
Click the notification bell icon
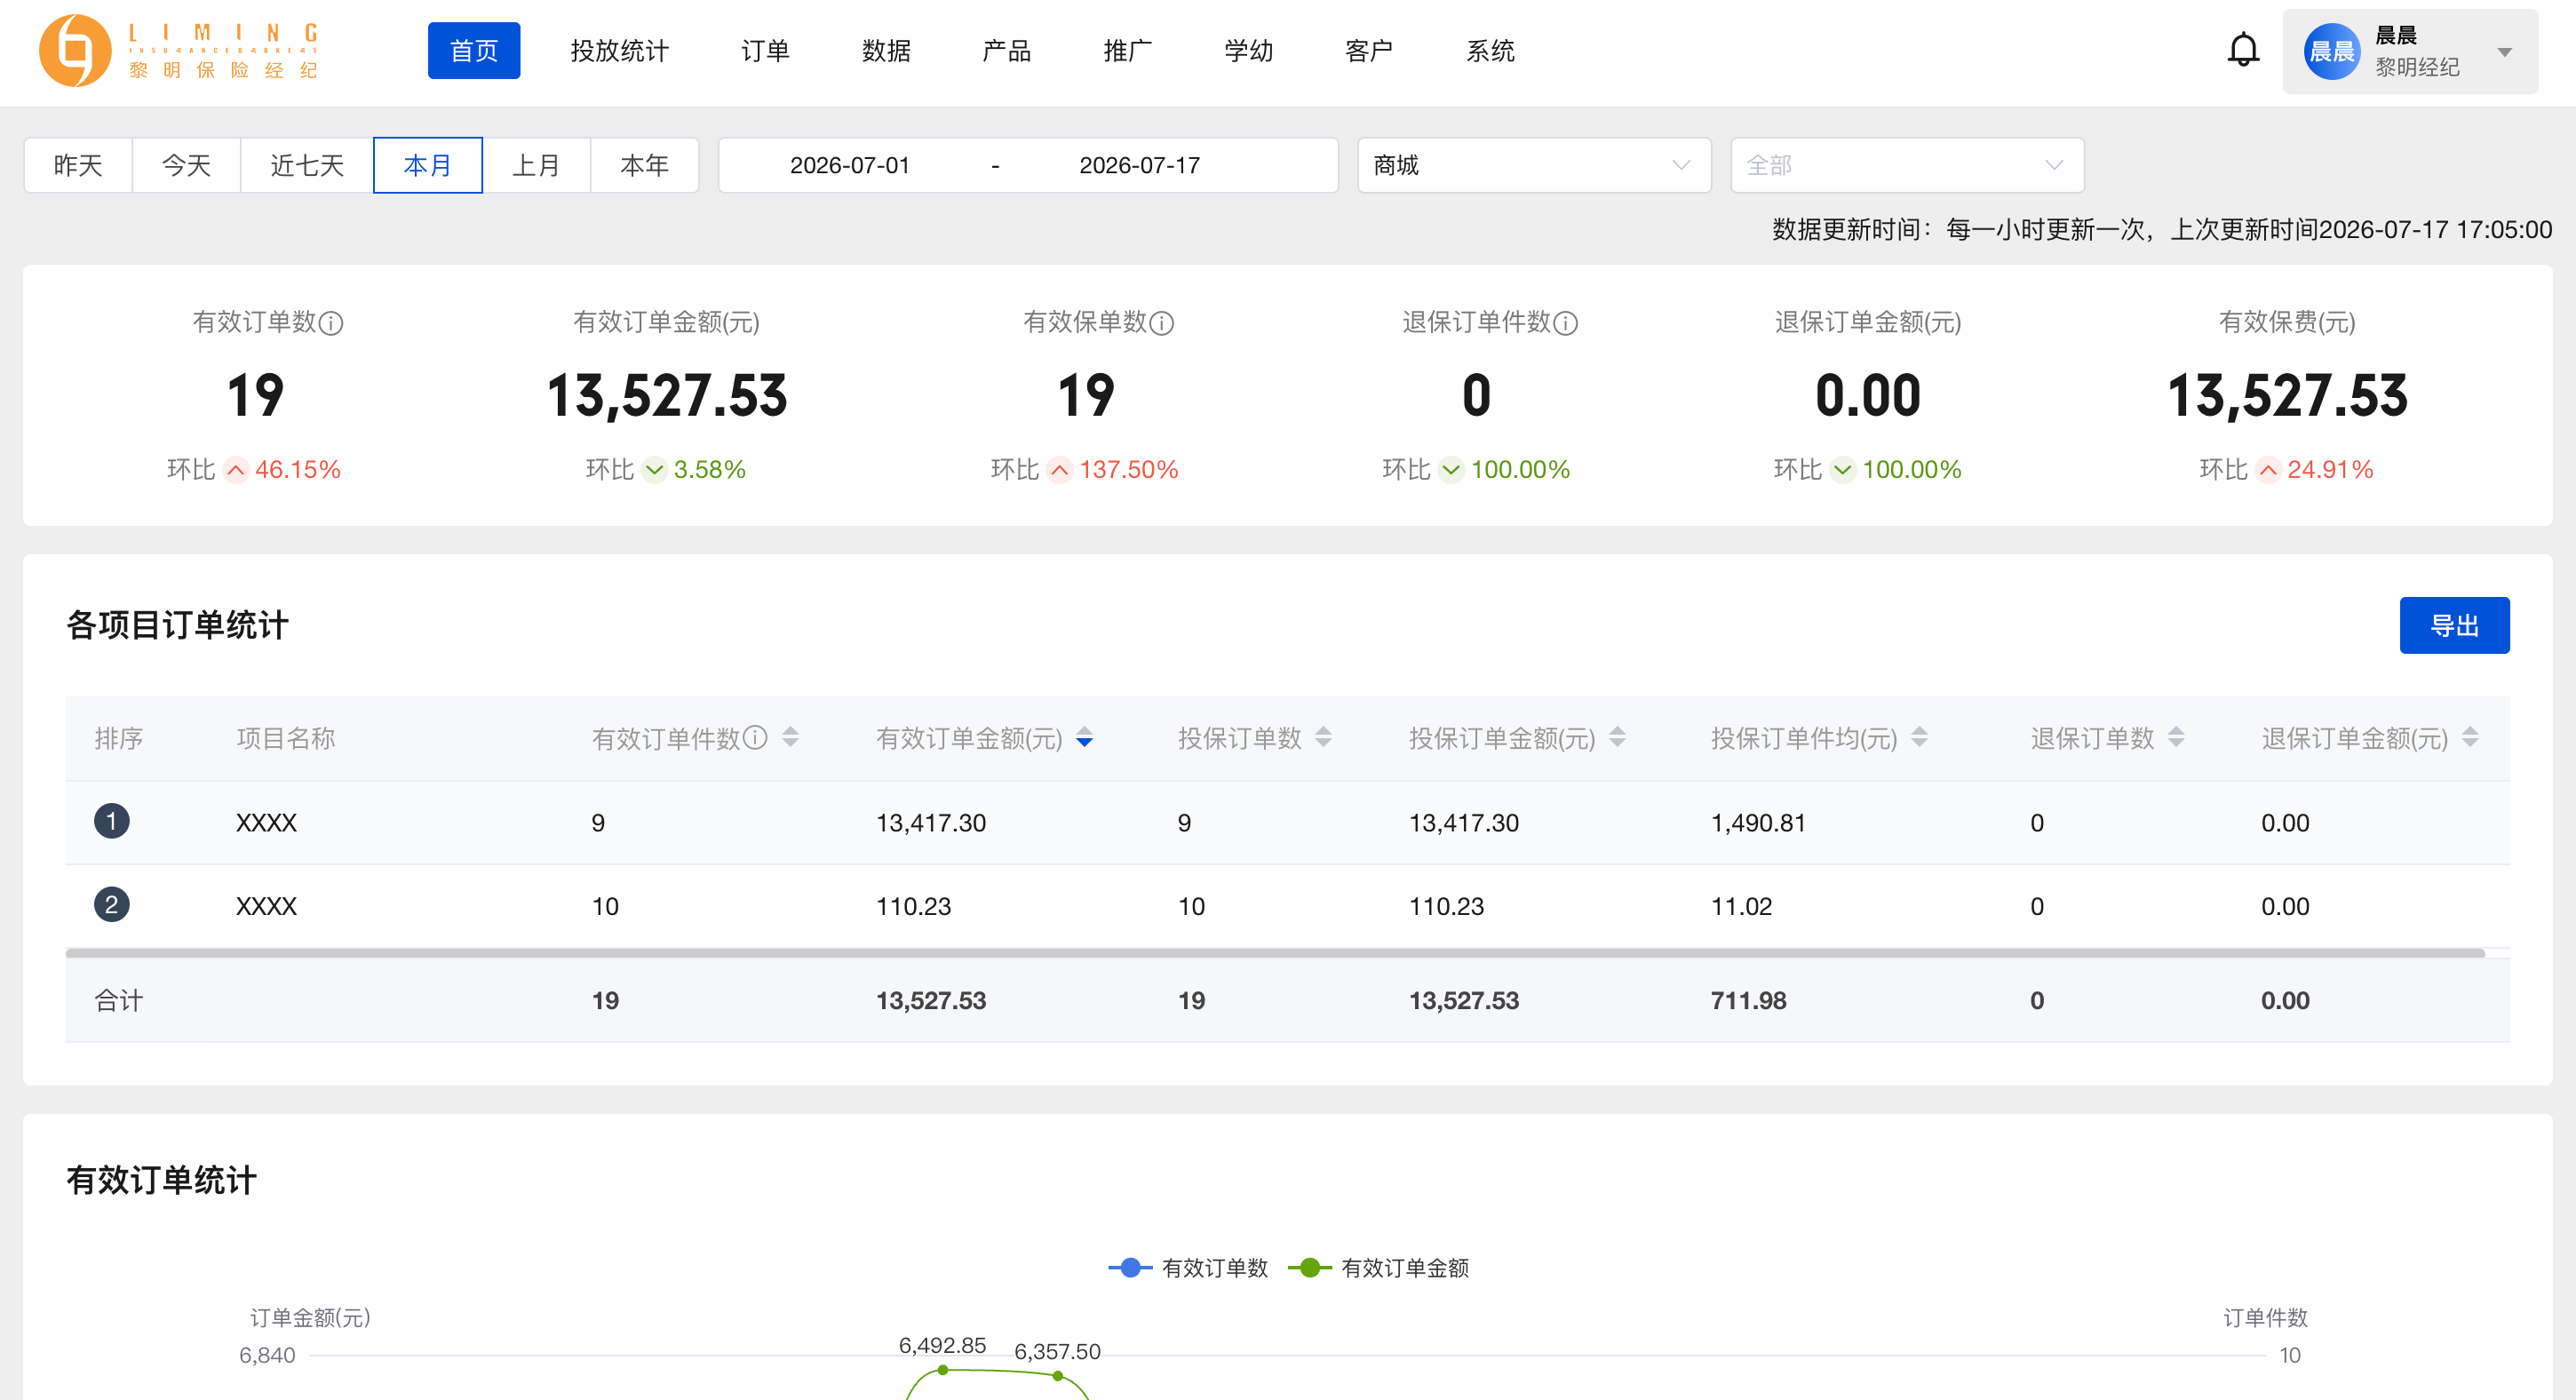coord(2243,50)
